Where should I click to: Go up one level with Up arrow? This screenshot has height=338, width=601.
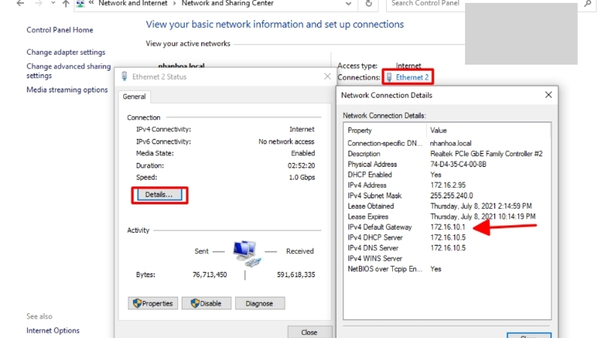(x=66, y=4)
